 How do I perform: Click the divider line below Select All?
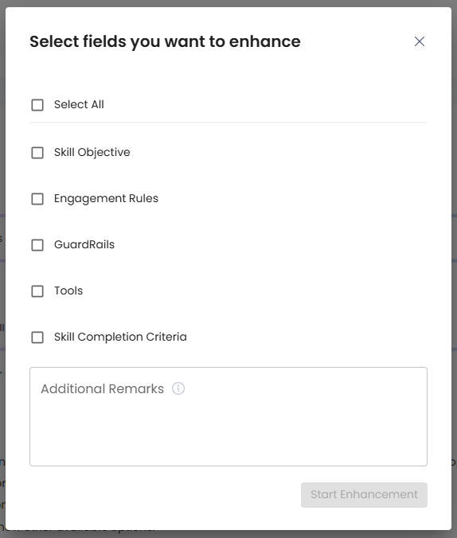point(228,122)
